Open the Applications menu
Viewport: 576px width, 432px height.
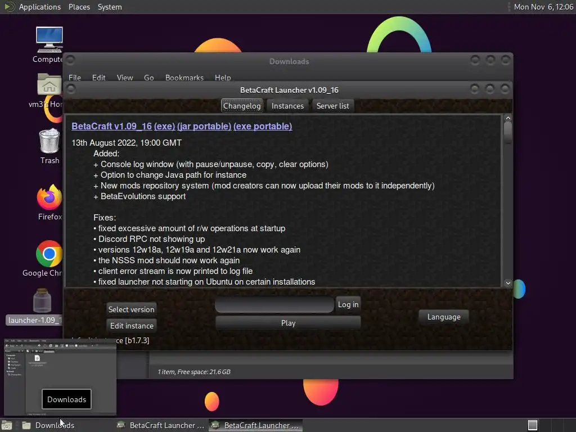(x=40, y=7)
